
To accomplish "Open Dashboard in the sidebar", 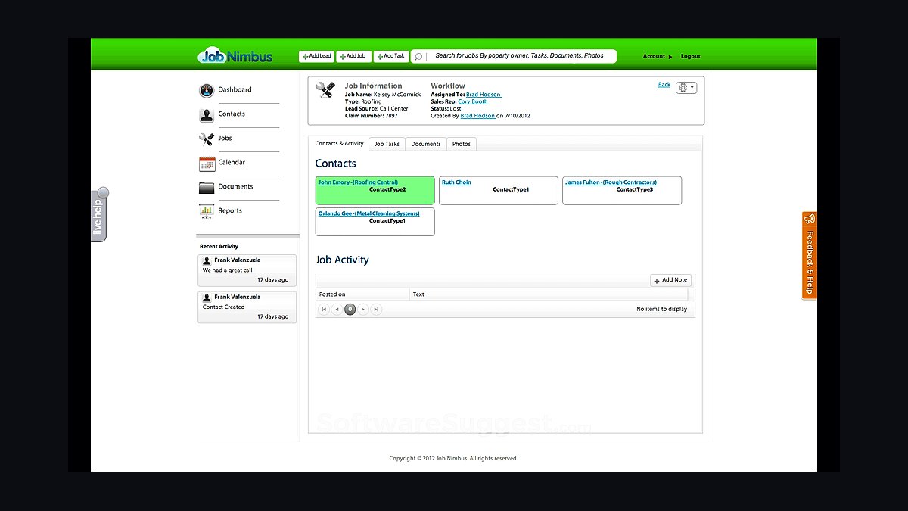I will (x=235, y=89).
